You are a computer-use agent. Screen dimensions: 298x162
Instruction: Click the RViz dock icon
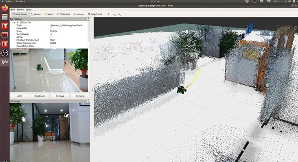[4, 62]
